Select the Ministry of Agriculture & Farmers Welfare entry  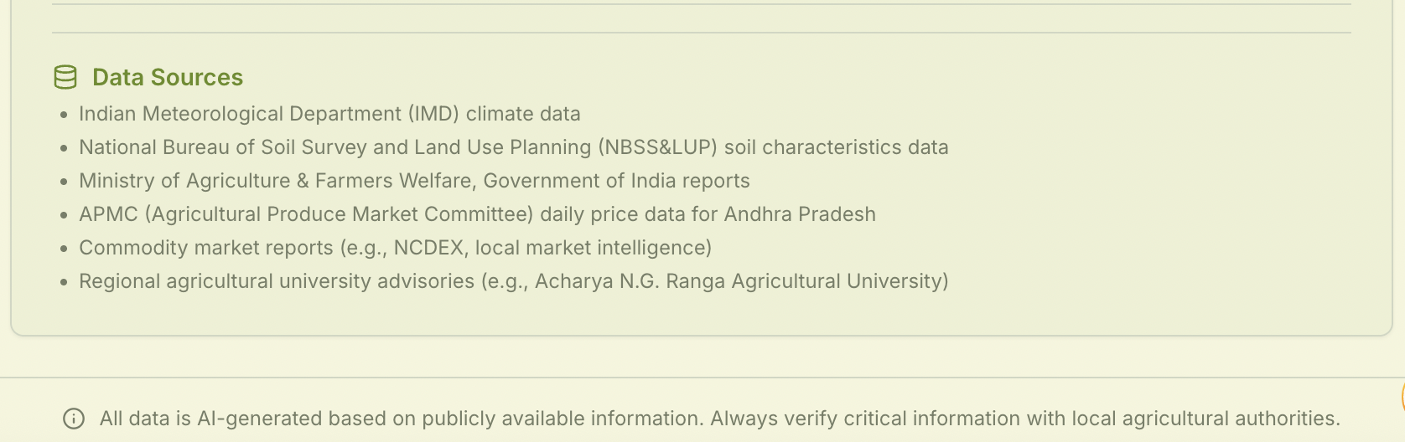click(x=414, y=181)
